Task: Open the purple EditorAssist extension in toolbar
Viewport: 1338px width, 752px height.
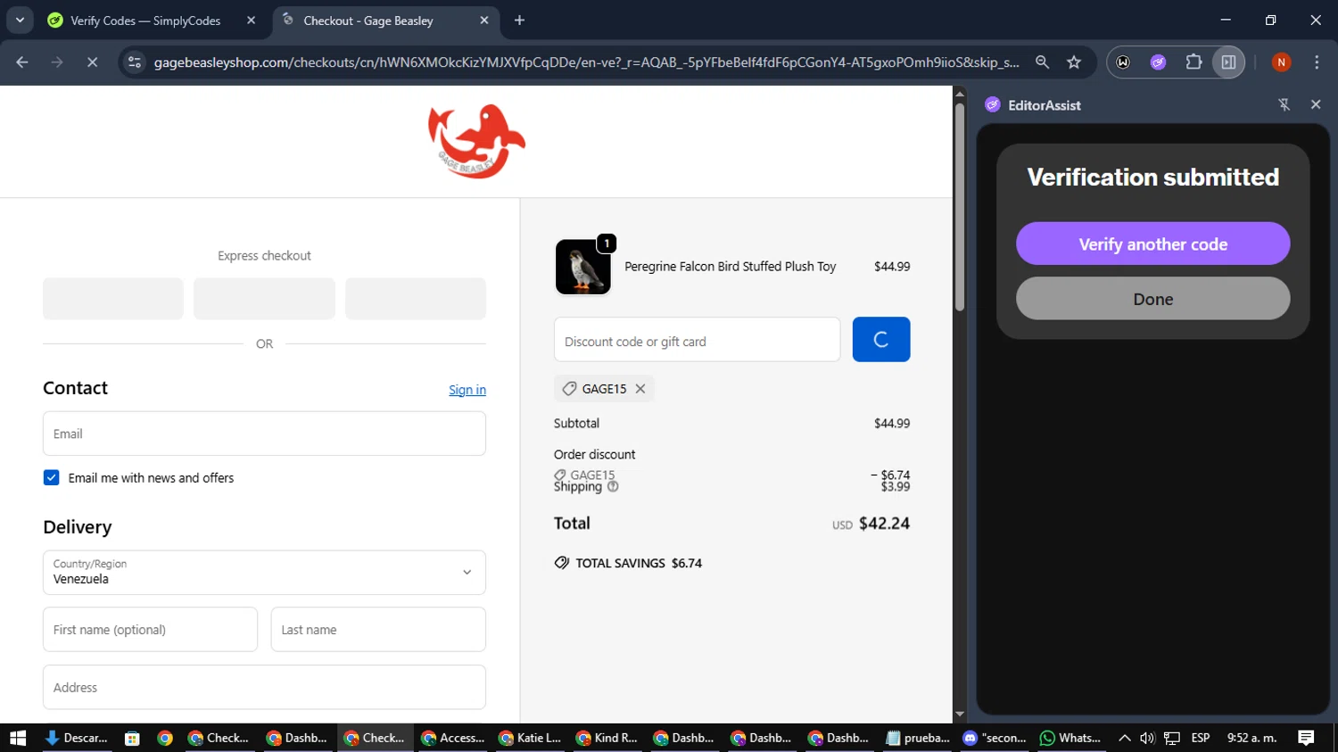Action: coord(1158,62)
